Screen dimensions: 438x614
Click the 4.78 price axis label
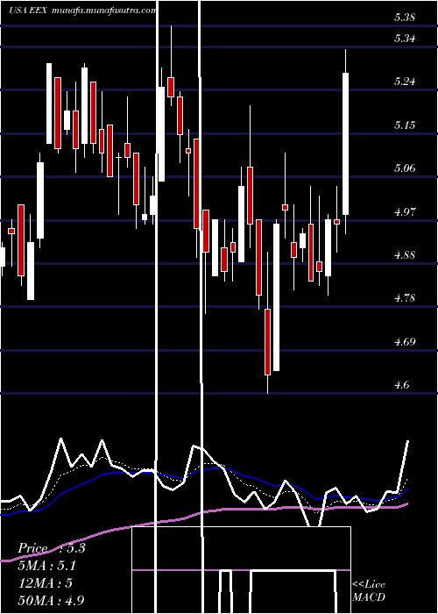point(405,298)
